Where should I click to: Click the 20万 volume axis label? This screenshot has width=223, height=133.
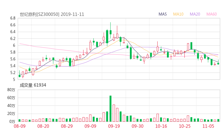pos(11,114)
